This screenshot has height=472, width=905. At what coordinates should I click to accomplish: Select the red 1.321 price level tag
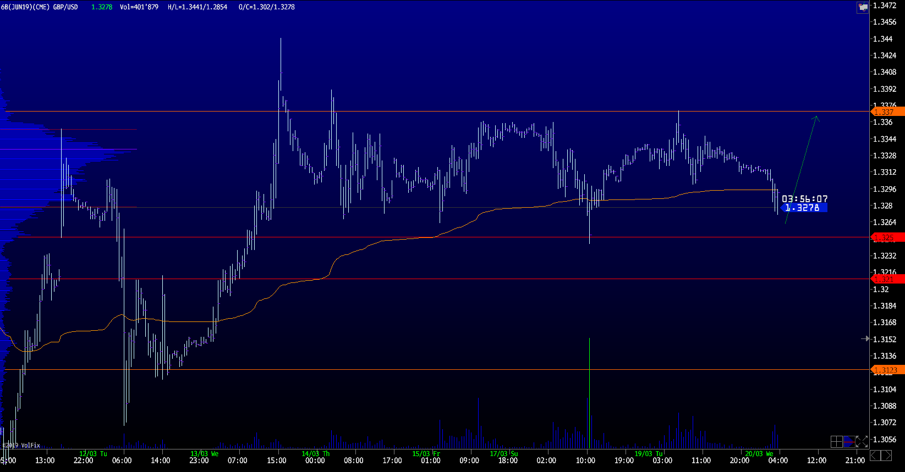click(x=887, y=279)
